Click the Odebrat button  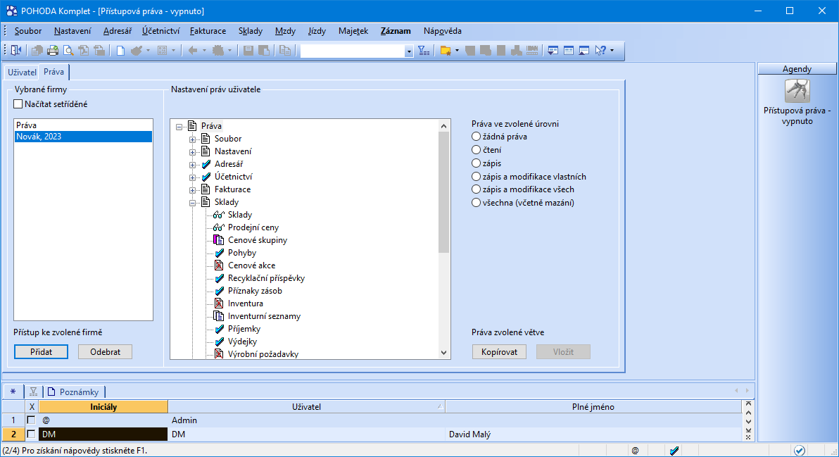click(106, 351)
